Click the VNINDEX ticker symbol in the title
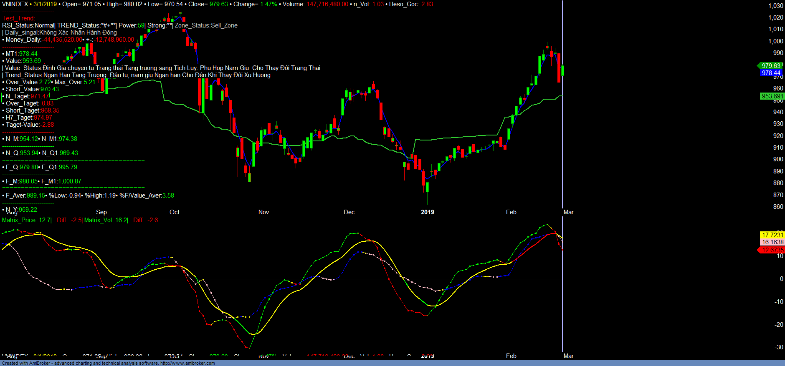The image size is (785, 366). point(15,4)
